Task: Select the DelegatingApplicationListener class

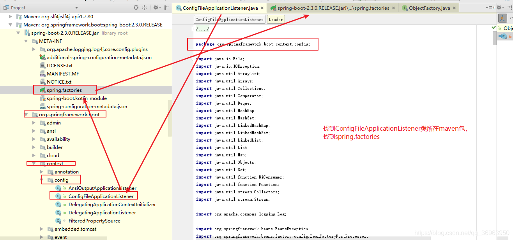Action: [102, 213]
